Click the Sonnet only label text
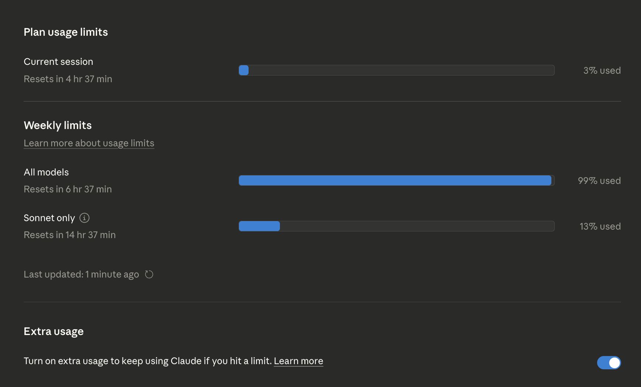Screen dimensions: 641x387 coord(49,218)
